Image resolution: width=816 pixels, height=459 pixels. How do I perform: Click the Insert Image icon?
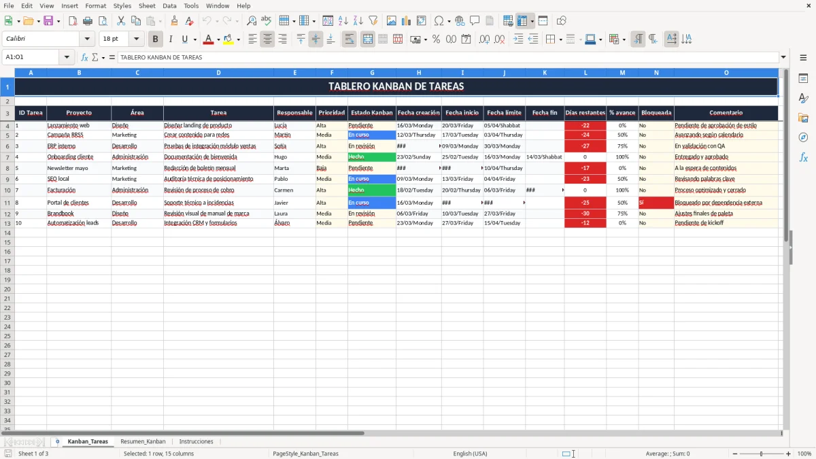pos(392,21)
